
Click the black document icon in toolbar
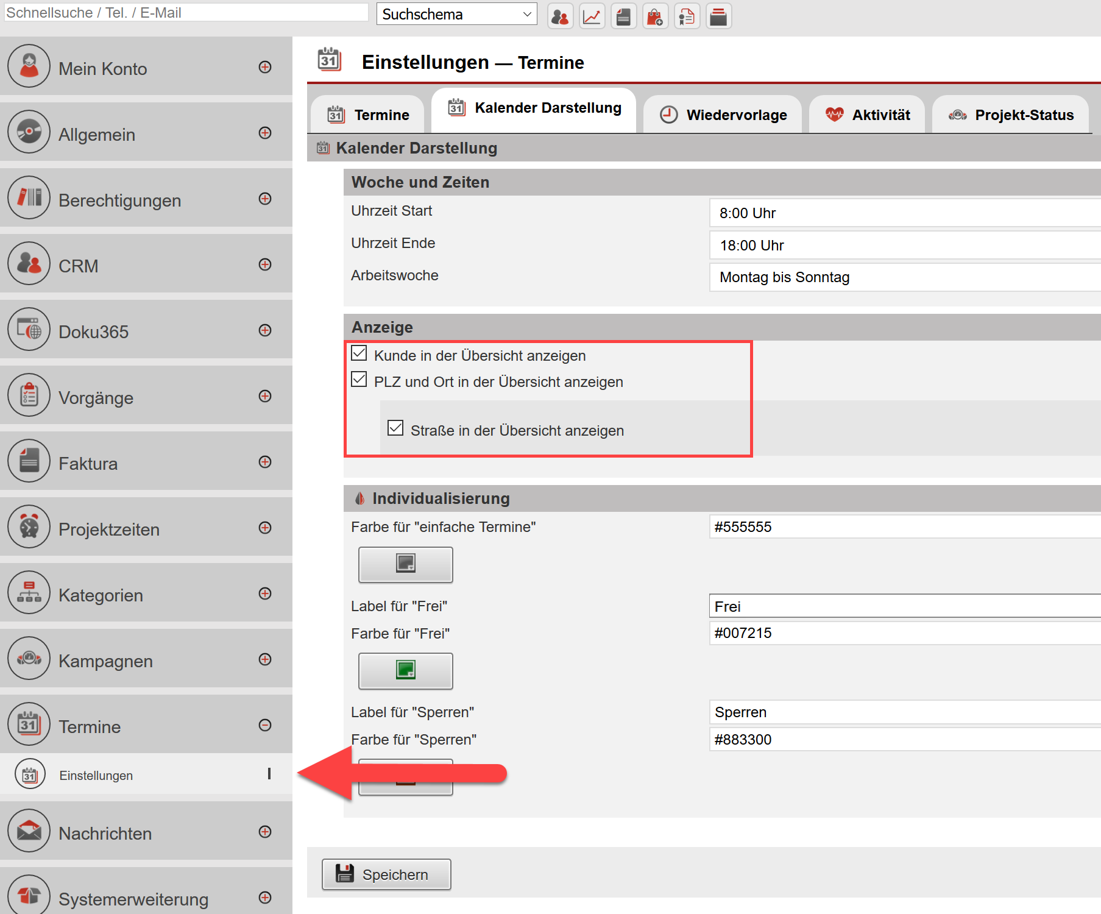click(623, 16)
